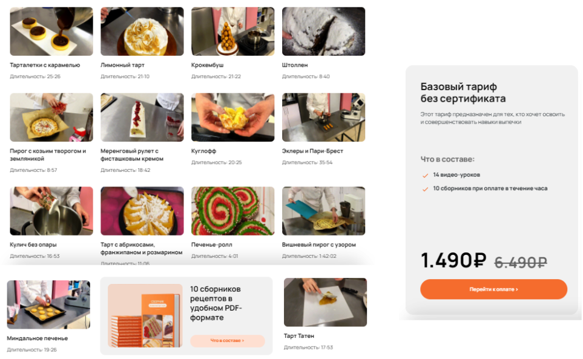Open the 'Тарт Татен' video thumbnail
Screen dimensions: 583x359
point(325,302)
